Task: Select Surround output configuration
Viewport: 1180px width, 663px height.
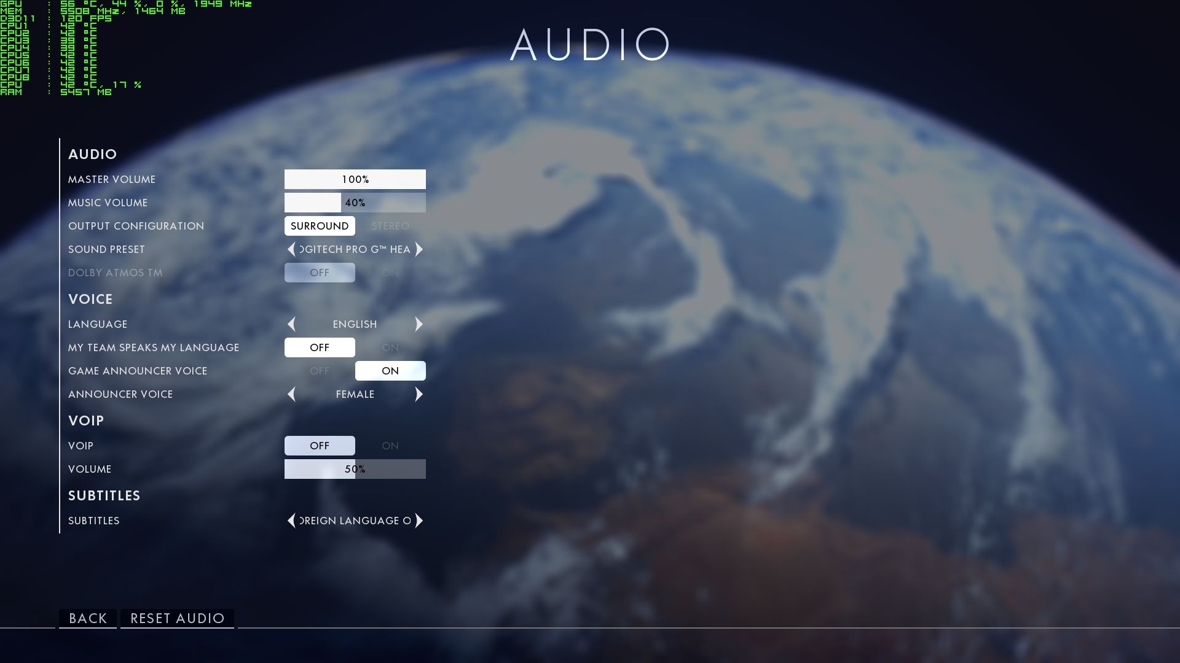Action: pos(320,226)
